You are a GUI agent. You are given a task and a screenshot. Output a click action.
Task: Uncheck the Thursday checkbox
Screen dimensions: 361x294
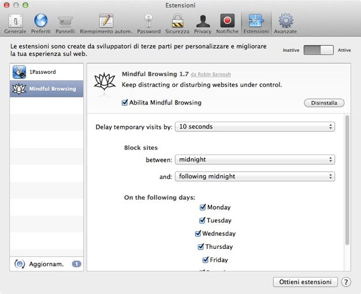pyautogui.click(x=200, y=247)
